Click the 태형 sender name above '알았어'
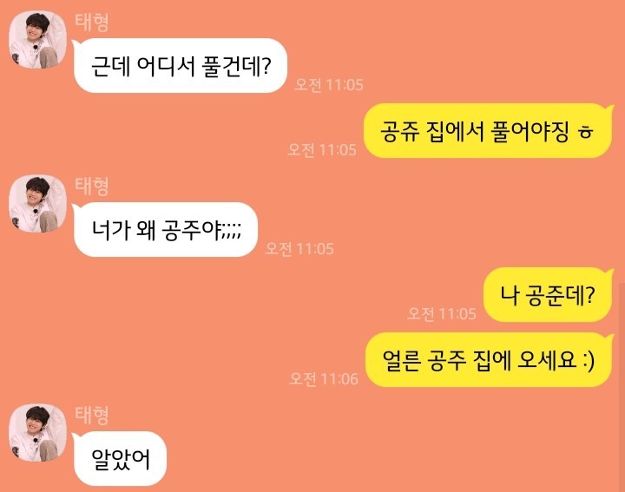 tap(92, 415)
